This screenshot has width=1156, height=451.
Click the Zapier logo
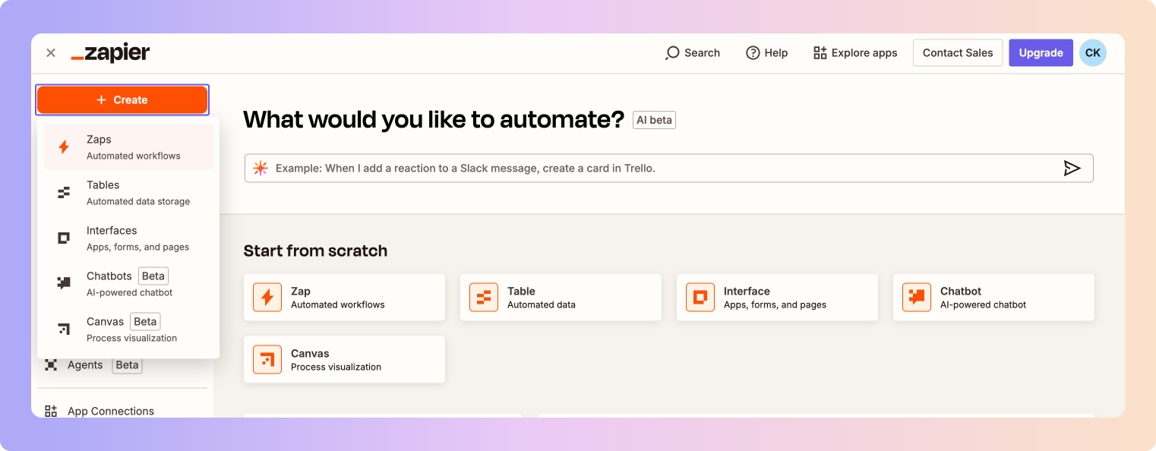[111, 53]
